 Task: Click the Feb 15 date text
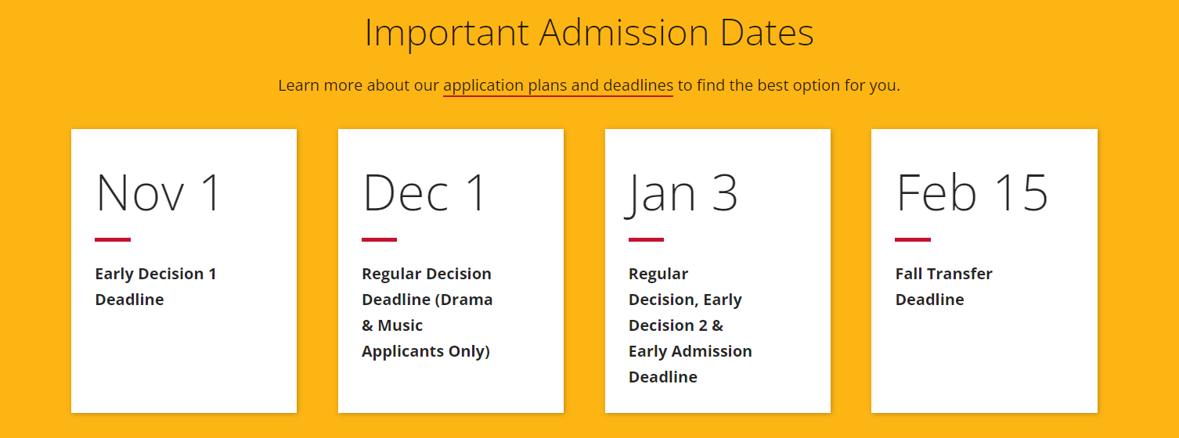tap(972, 192)
